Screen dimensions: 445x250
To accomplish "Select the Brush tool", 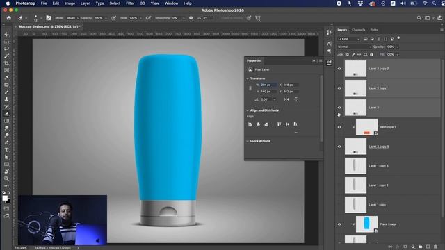I will (6, 92).
